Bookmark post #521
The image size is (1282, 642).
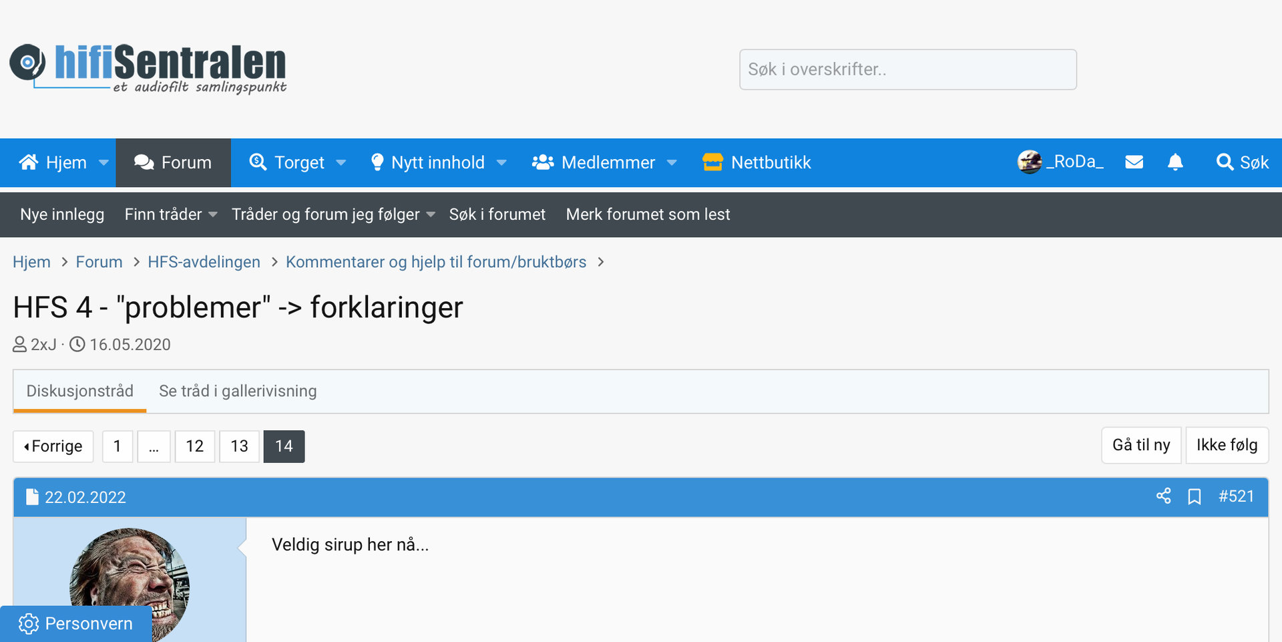pyautogui.click(x=1195, y=496)
